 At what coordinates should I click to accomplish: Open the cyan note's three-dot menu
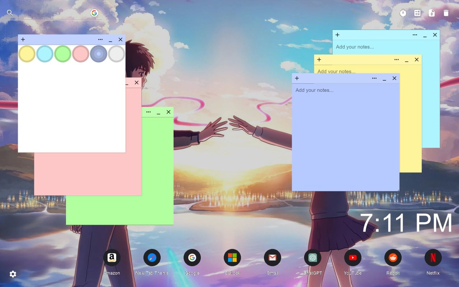[x=415, y=35]
